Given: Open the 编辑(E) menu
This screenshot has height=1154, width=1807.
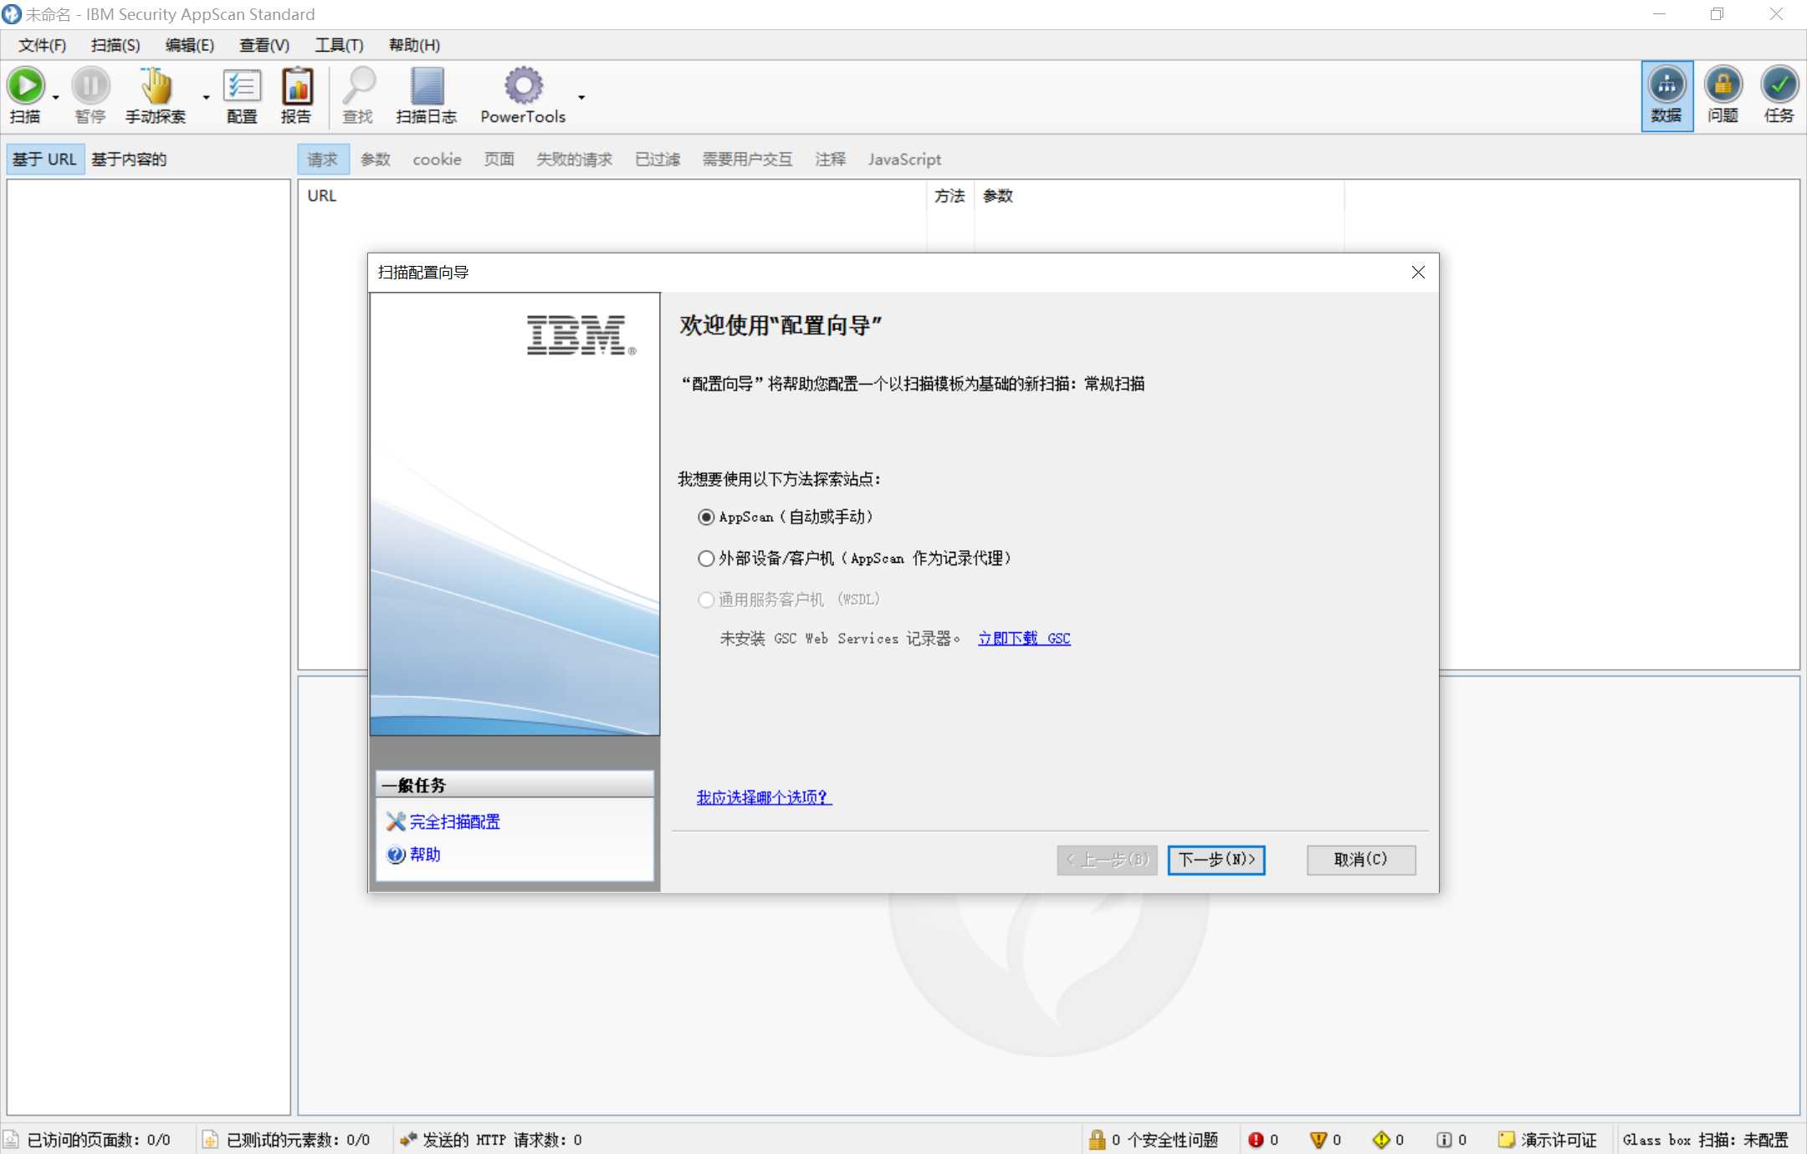Looking at the screenshot, I should coord(190,45).
